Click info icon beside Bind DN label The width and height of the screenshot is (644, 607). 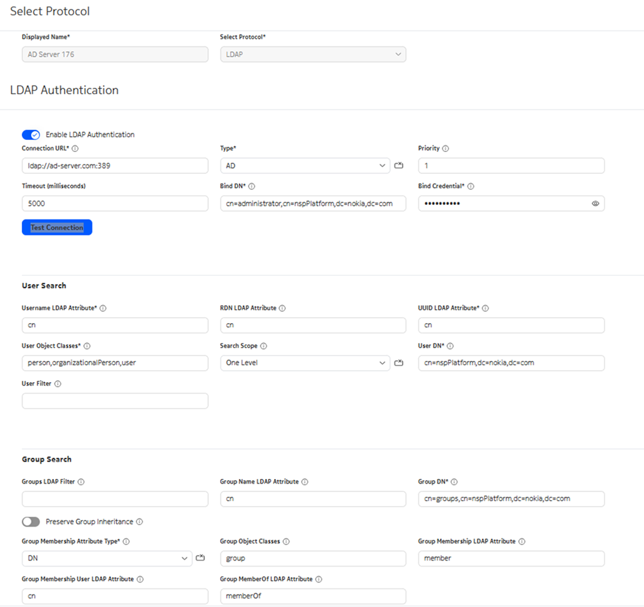pyautogui.click(x=252, y=186)
